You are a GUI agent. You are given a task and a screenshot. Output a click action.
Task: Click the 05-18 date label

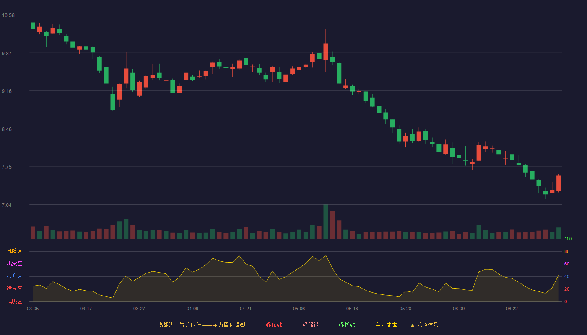352,309
